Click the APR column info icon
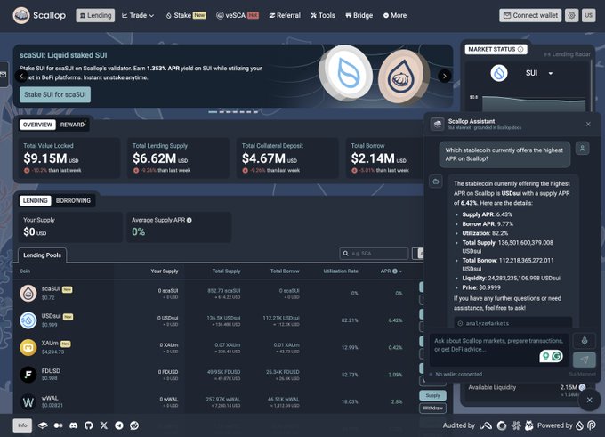This screenshot has height=437, width=605. [395, 271]
